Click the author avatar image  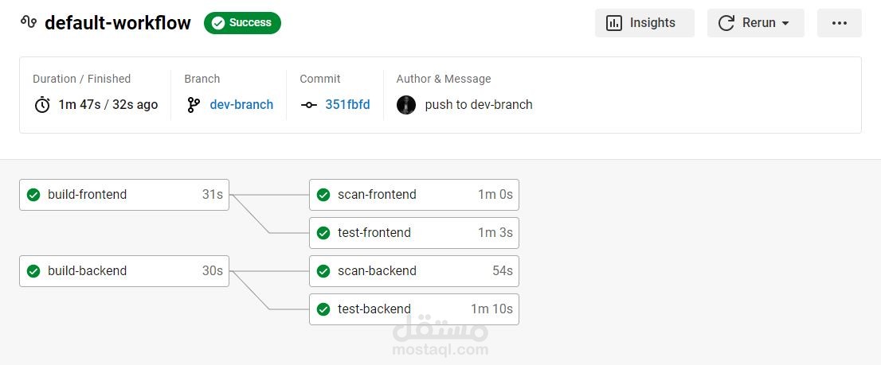[406, 105]
